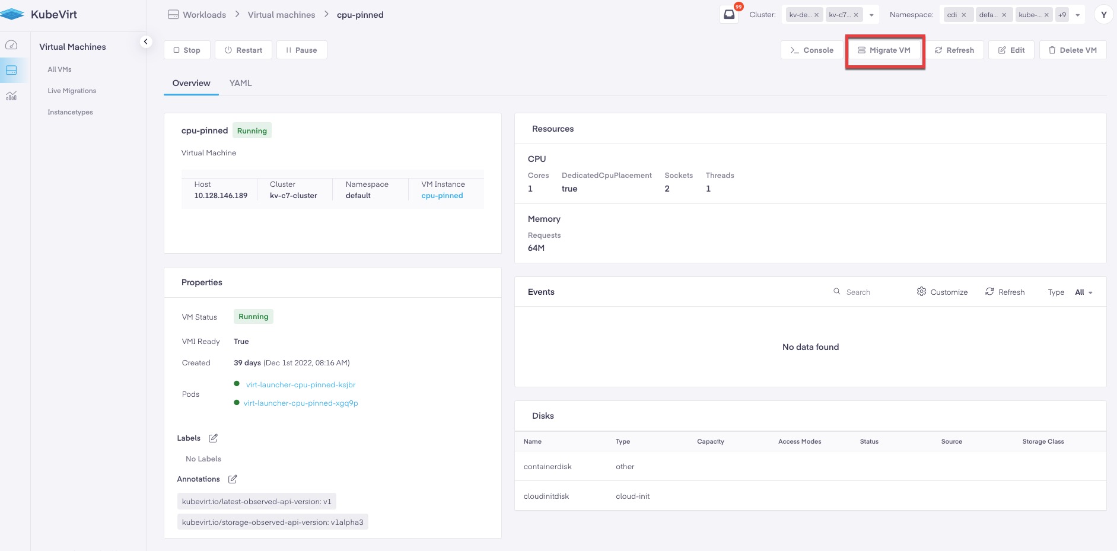Go to Instancetypes
Viewport: 1117px width, 551px height.
click(x=70, y=112)
